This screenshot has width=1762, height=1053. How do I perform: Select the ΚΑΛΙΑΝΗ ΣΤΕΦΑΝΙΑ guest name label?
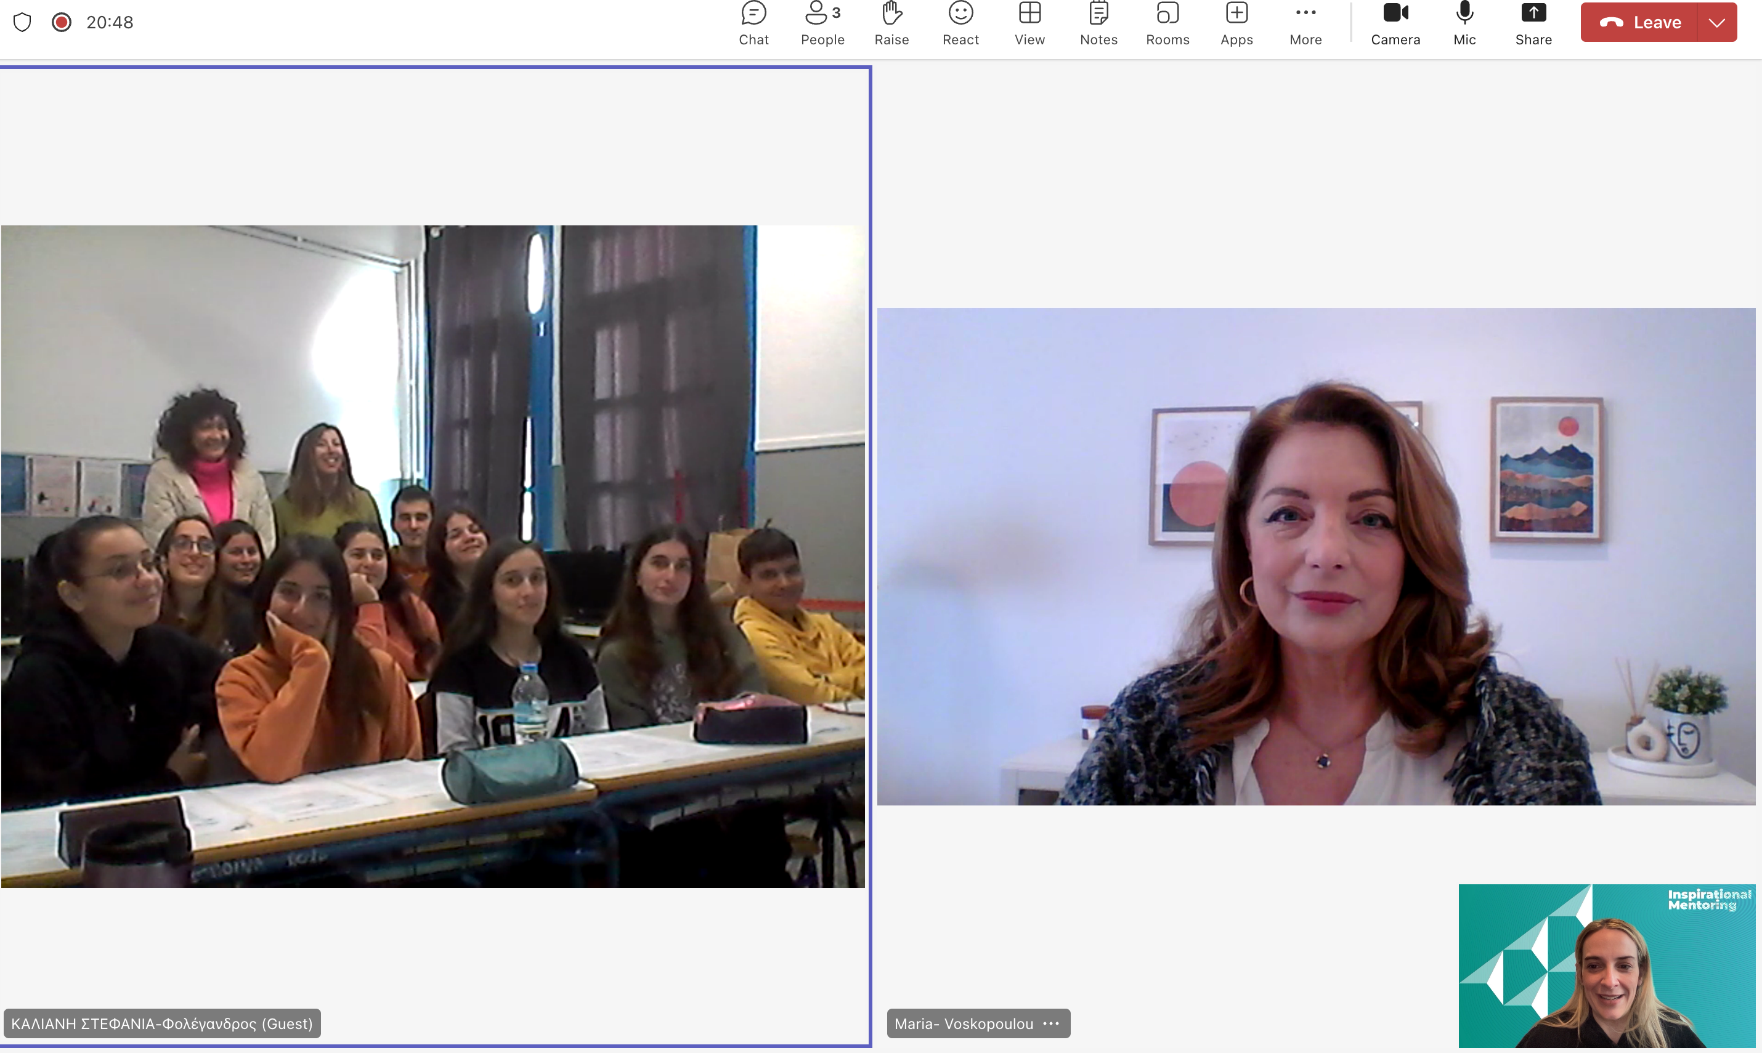(162, 1023)
